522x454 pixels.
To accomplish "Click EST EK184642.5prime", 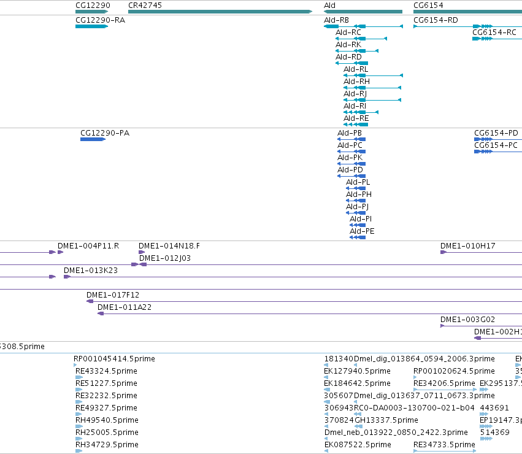I will [357, 383].
